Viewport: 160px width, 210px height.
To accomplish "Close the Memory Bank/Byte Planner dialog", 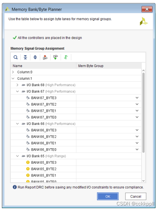I will [x=147, y=9].
